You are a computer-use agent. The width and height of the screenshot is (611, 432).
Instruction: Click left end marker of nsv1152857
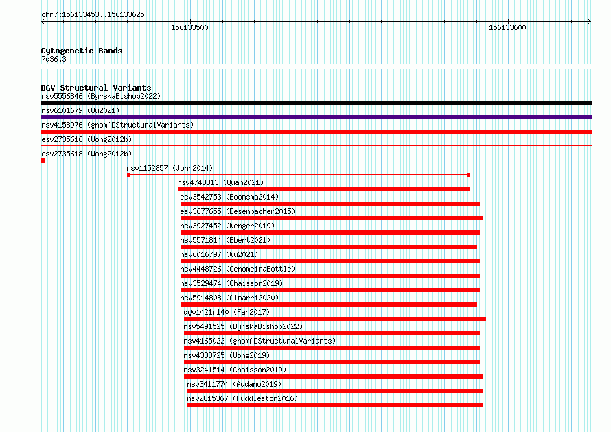click(128, 175)
